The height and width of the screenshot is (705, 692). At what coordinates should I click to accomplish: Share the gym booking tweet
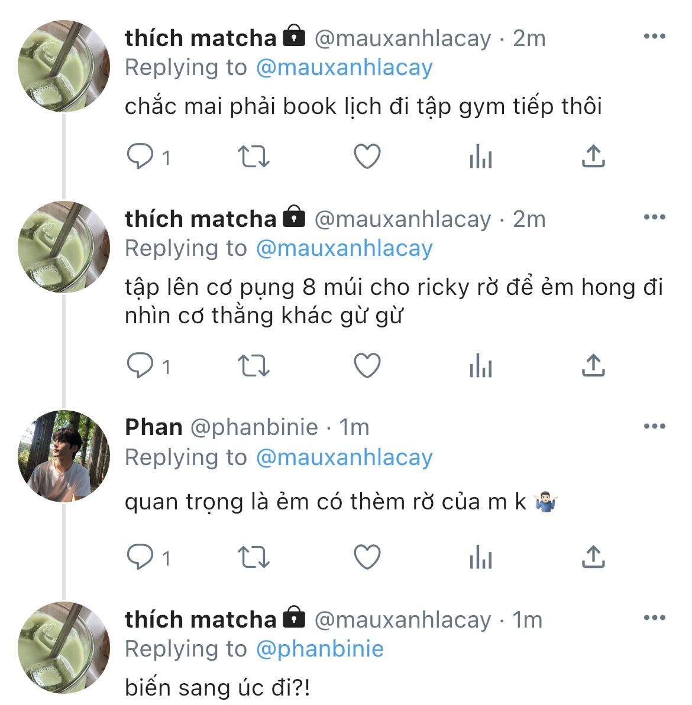pyautogui.click(x=593, y=157)
